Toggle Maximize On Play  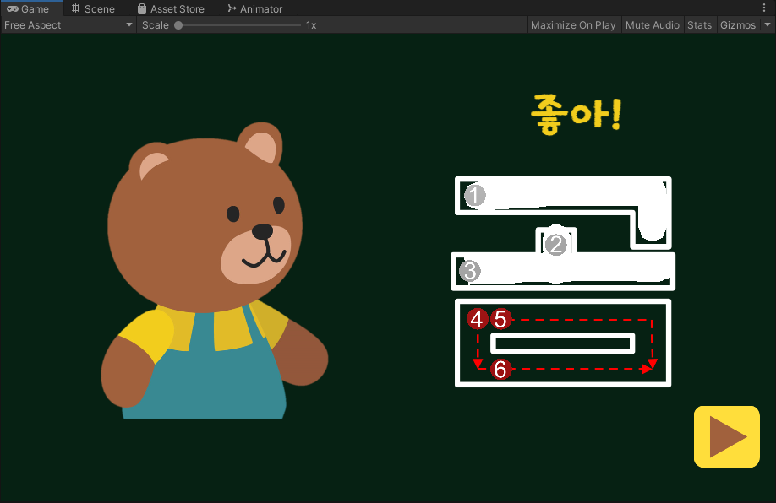click(573, 25)
